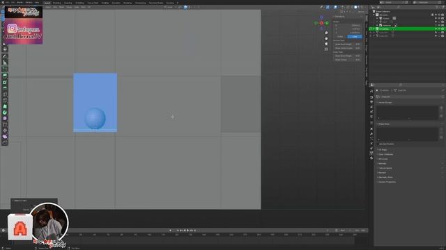This screenshot has width=446, height=250.
Task: Click the Global button in Transform panel
Action: (x=340, y=37)
